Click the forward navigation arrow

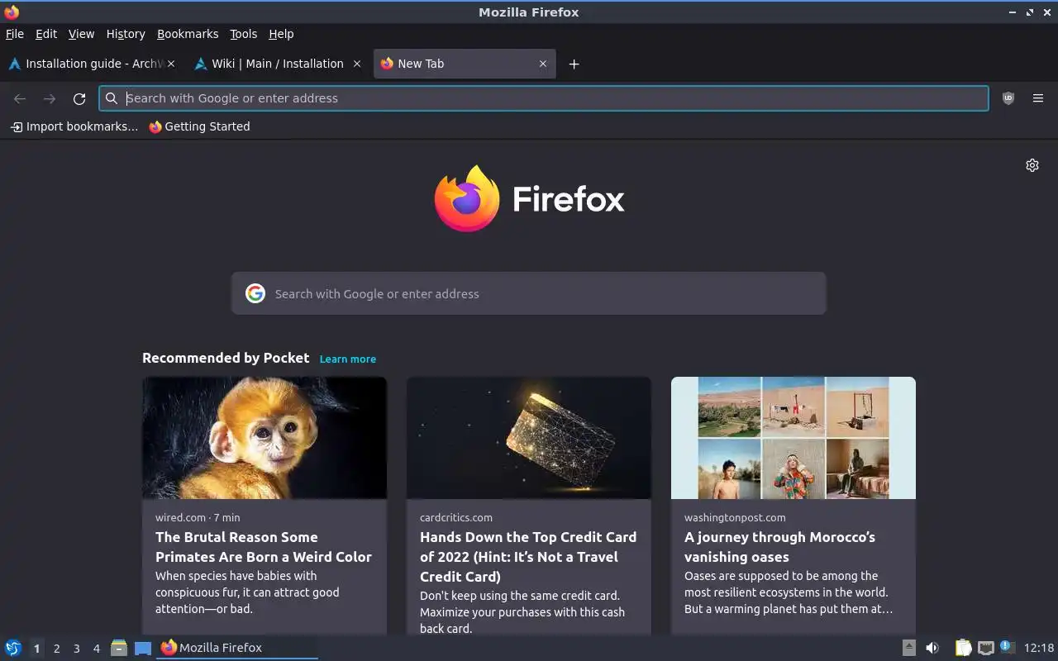(50, 98)
